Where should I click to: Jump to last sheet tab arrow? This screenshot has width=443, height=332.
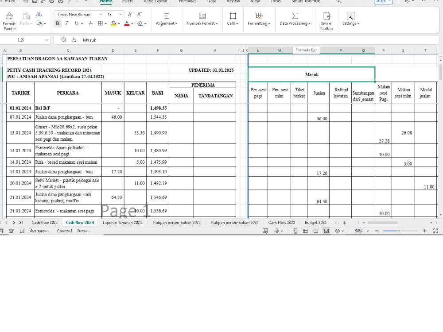pyautogui.click(x=21, y=223)
